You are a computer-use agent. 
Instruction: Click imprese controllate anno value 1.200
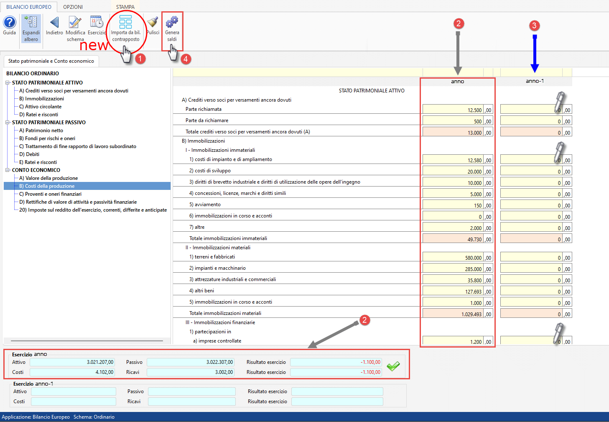[453, 341]
